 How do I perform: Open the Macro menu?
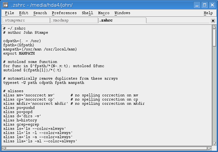click(x=104, y=13)
